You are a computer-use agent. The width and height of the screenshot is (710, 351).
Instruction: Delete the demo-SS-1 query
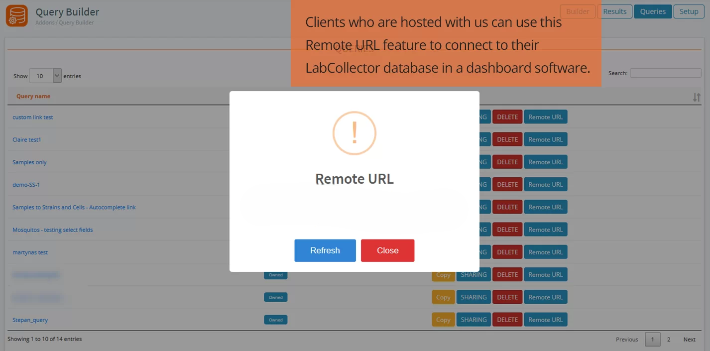(x=507, y=185)
